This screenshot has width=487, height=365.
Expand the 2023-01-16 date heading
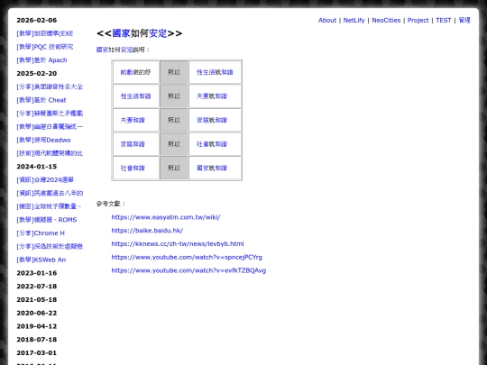37,273
